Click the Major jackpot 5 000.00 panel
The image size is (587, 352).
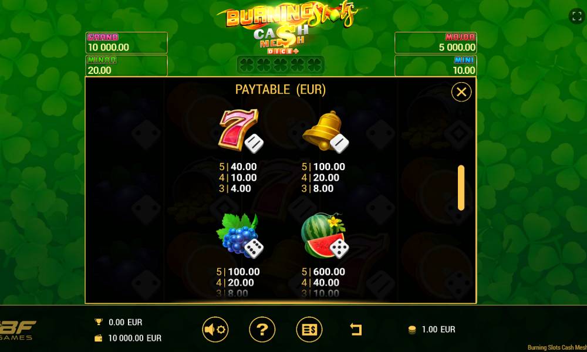(436, 42)
